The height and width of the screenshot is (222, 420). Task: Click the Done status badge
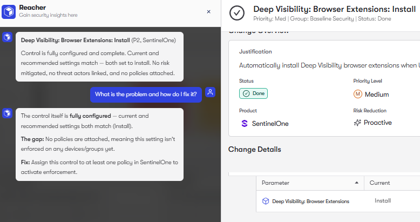(x=253, y=93)
